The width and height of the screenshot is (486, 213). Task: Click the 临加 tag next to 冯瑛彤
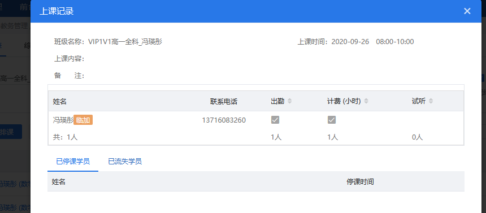[83, 120]
